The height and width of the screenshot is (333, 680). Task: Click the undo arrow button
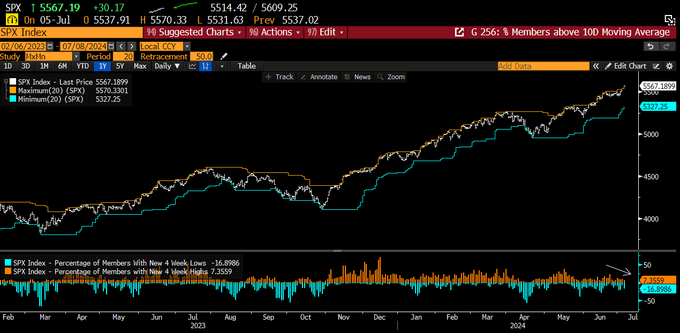tap(650, 47)
